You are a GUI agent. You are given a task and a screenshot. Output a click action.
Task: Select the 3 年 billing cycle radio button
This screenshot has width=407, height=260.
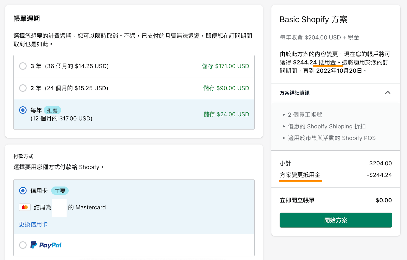click(x=23, y=66)
